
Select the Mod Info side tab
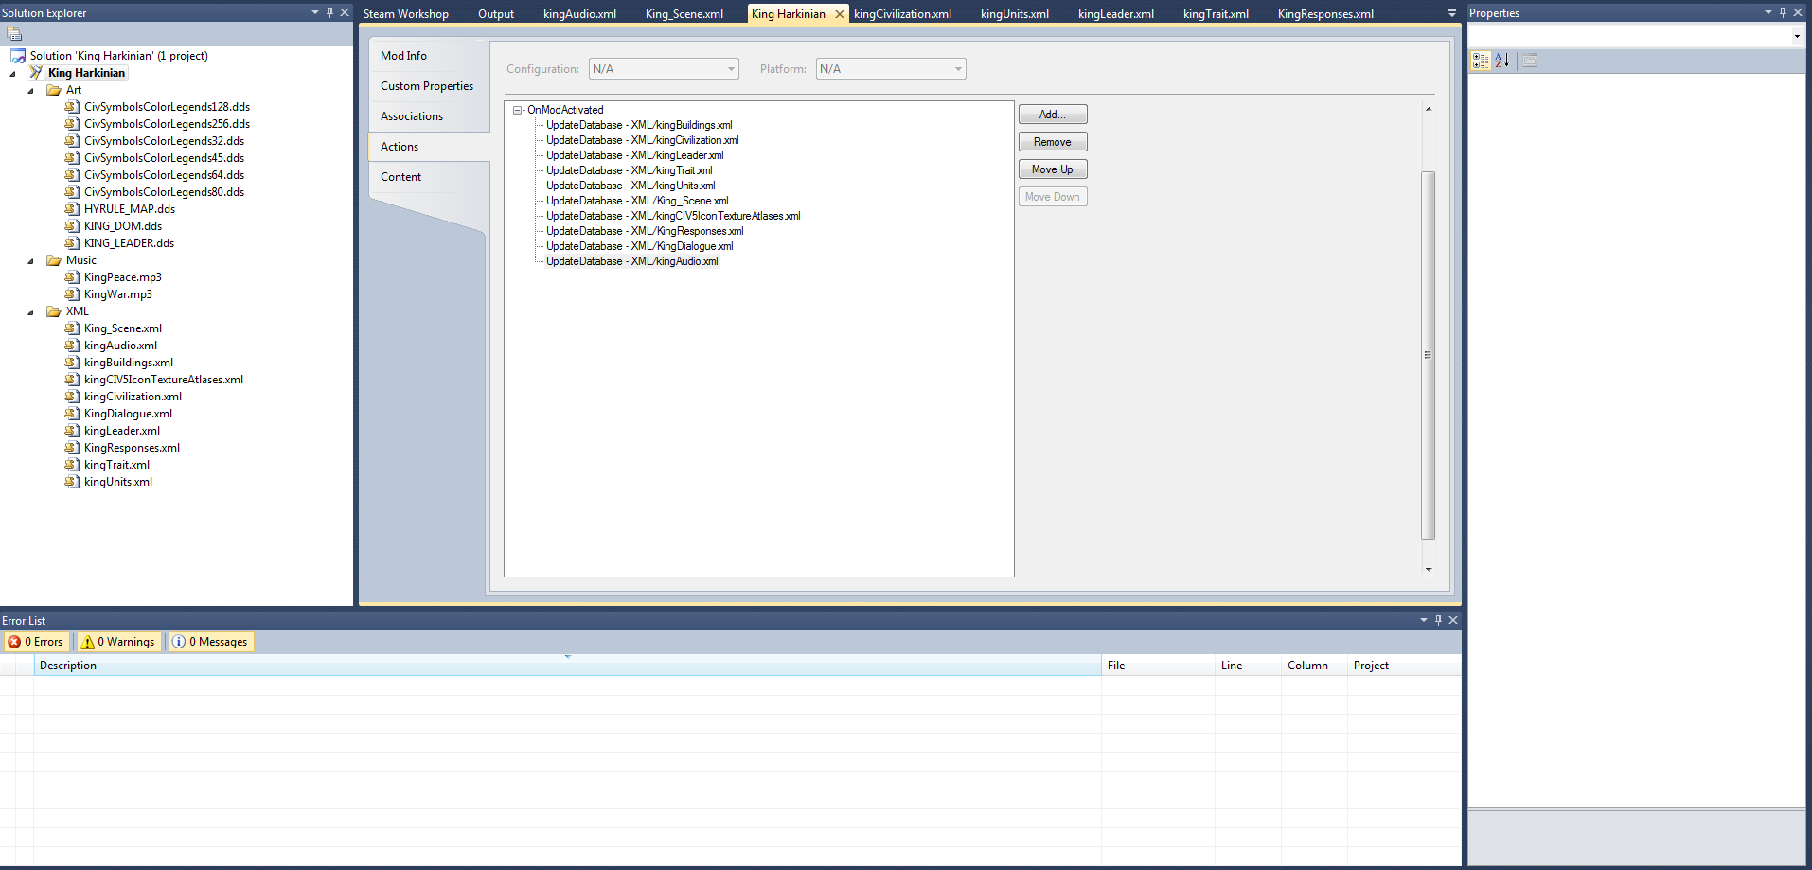coord(429,56)
